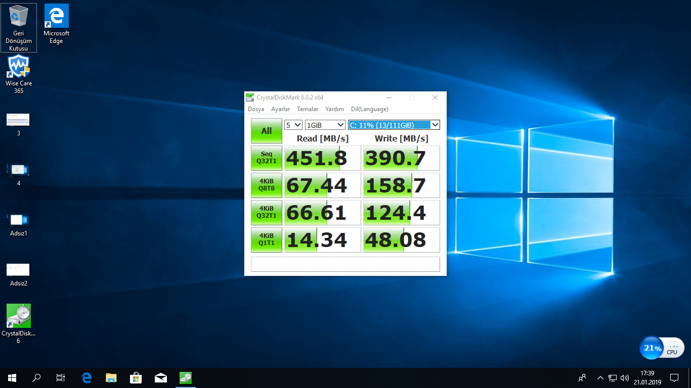
Task: Open File Explorer from the taskbar
Action: pos(111,377)
